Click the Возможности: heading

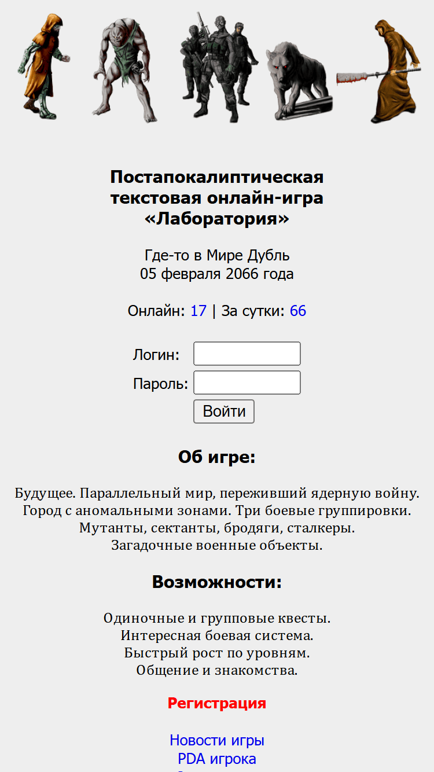coord(217,582)
